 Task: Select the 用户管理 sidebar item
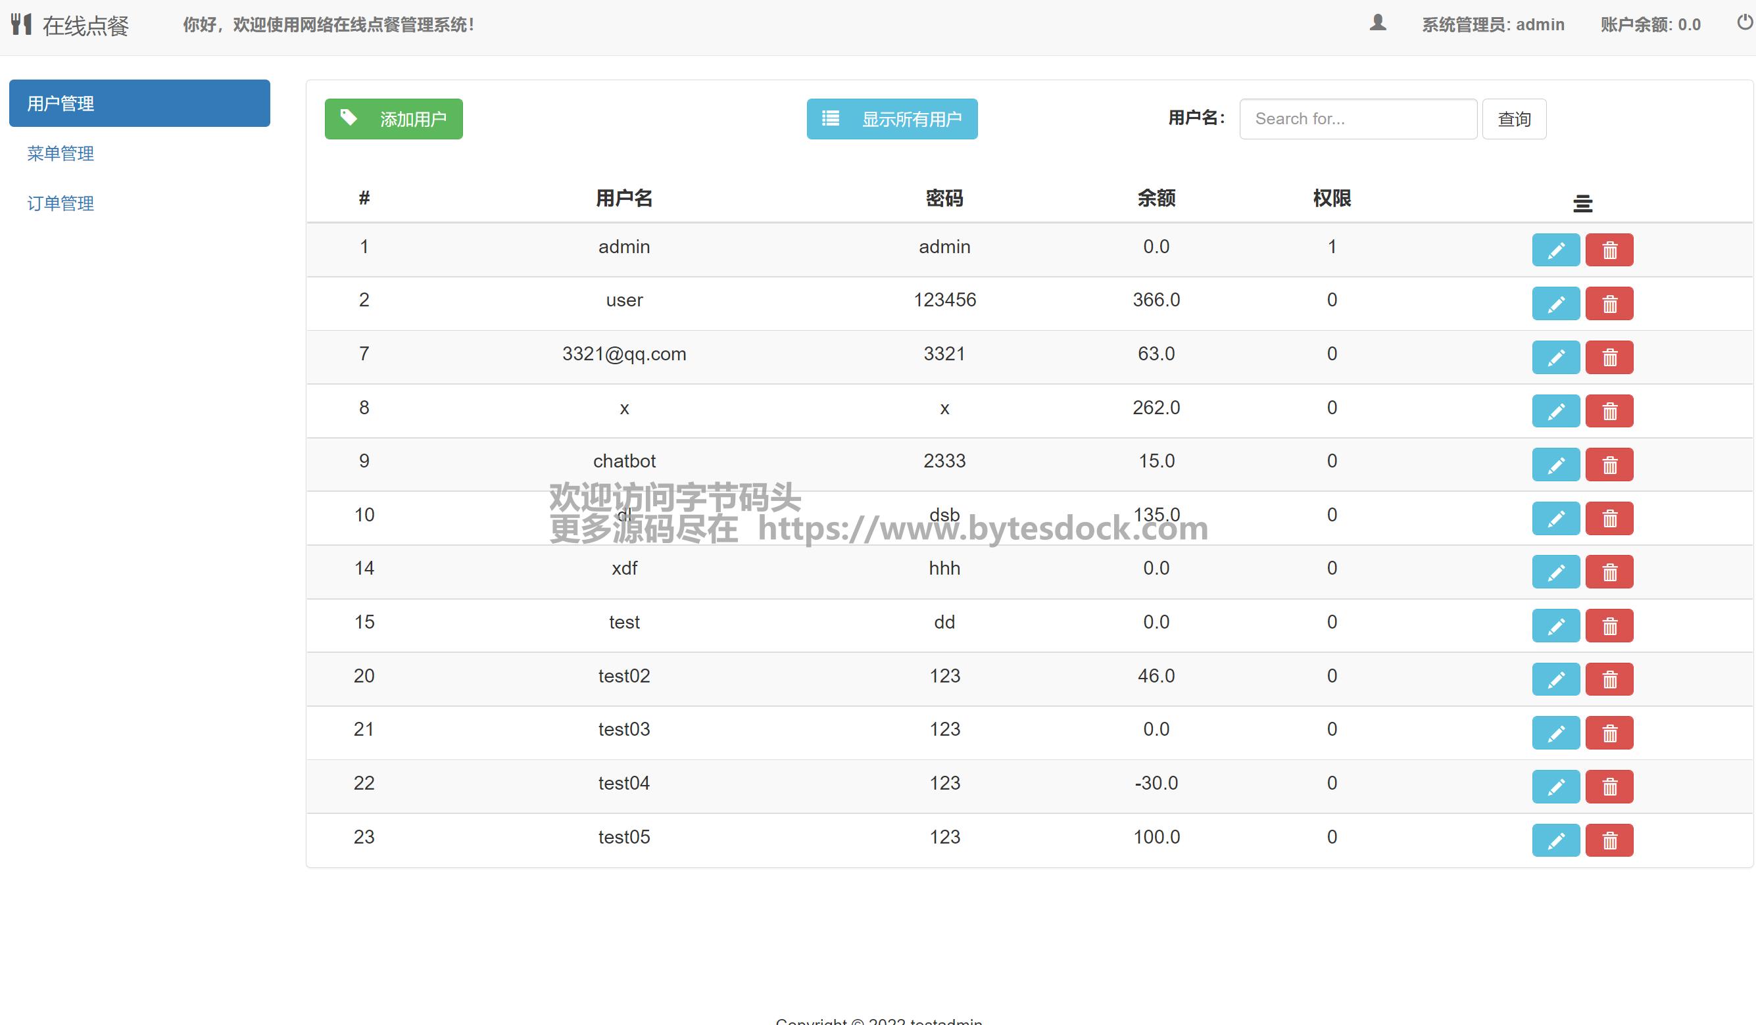tap(139, 103)
